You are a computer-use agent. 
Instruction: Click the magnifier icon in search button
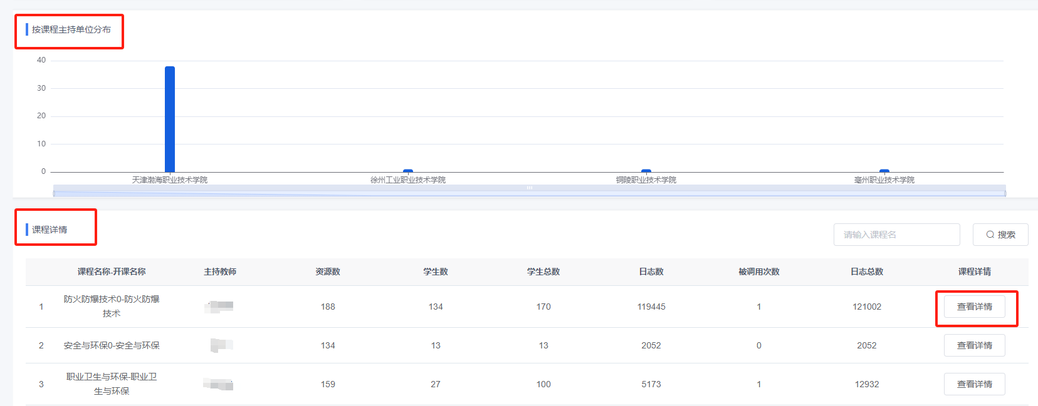tap(990, 235)
